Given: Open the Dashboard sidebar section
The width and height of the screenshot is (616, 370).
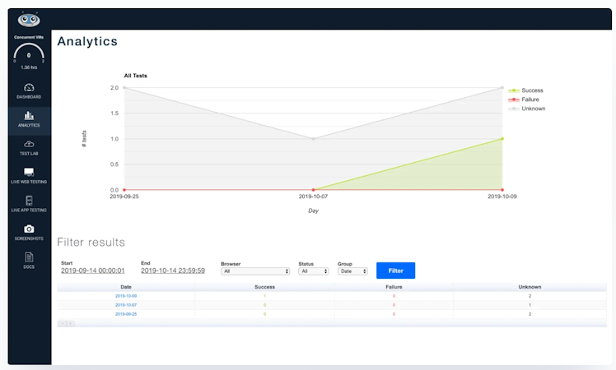Looking at the screenshot, I should pyautogui.click(x=29, y=91).
